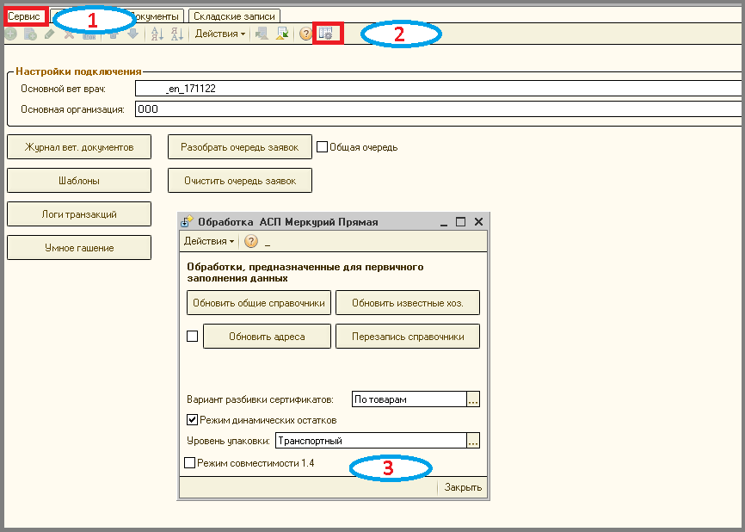Switch to Складские записи tab

point(234,16)
